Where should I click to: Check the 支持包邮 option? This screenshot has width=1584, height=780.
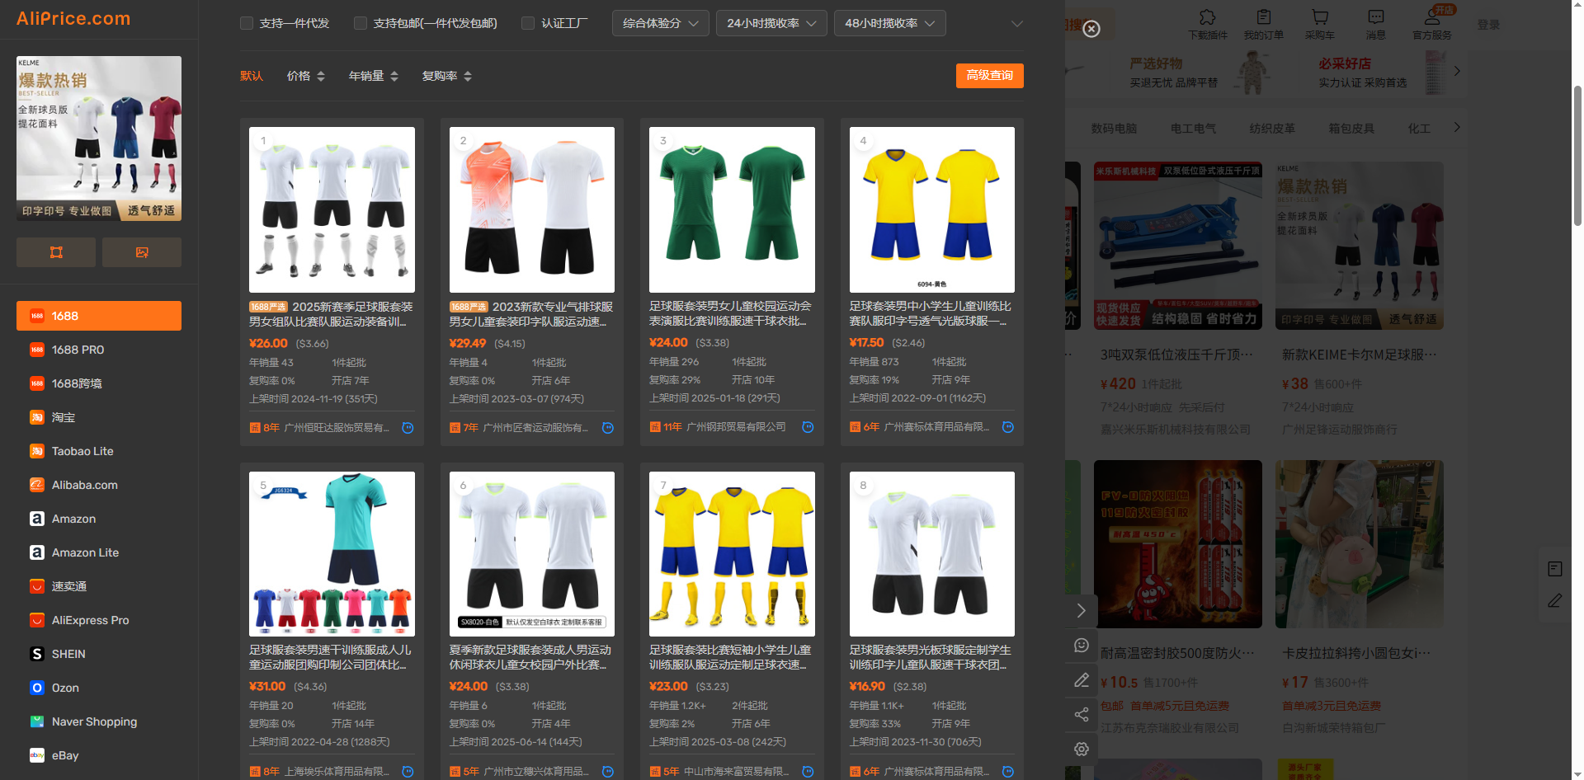click(x=361, y=23)
